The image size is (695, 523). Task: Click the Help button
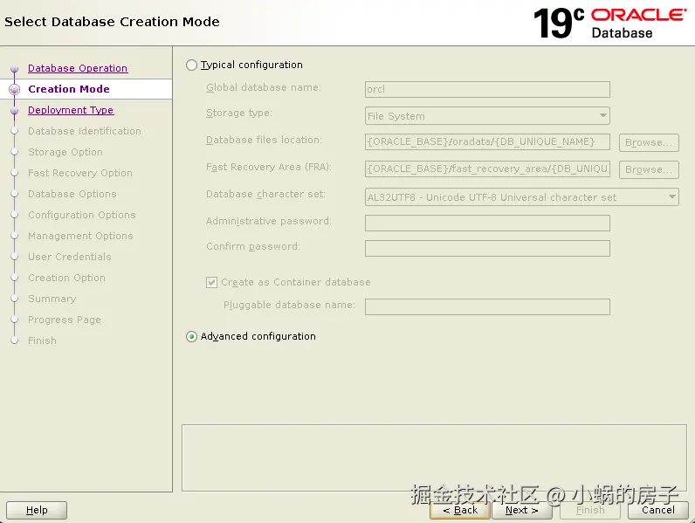coord(37,510)
